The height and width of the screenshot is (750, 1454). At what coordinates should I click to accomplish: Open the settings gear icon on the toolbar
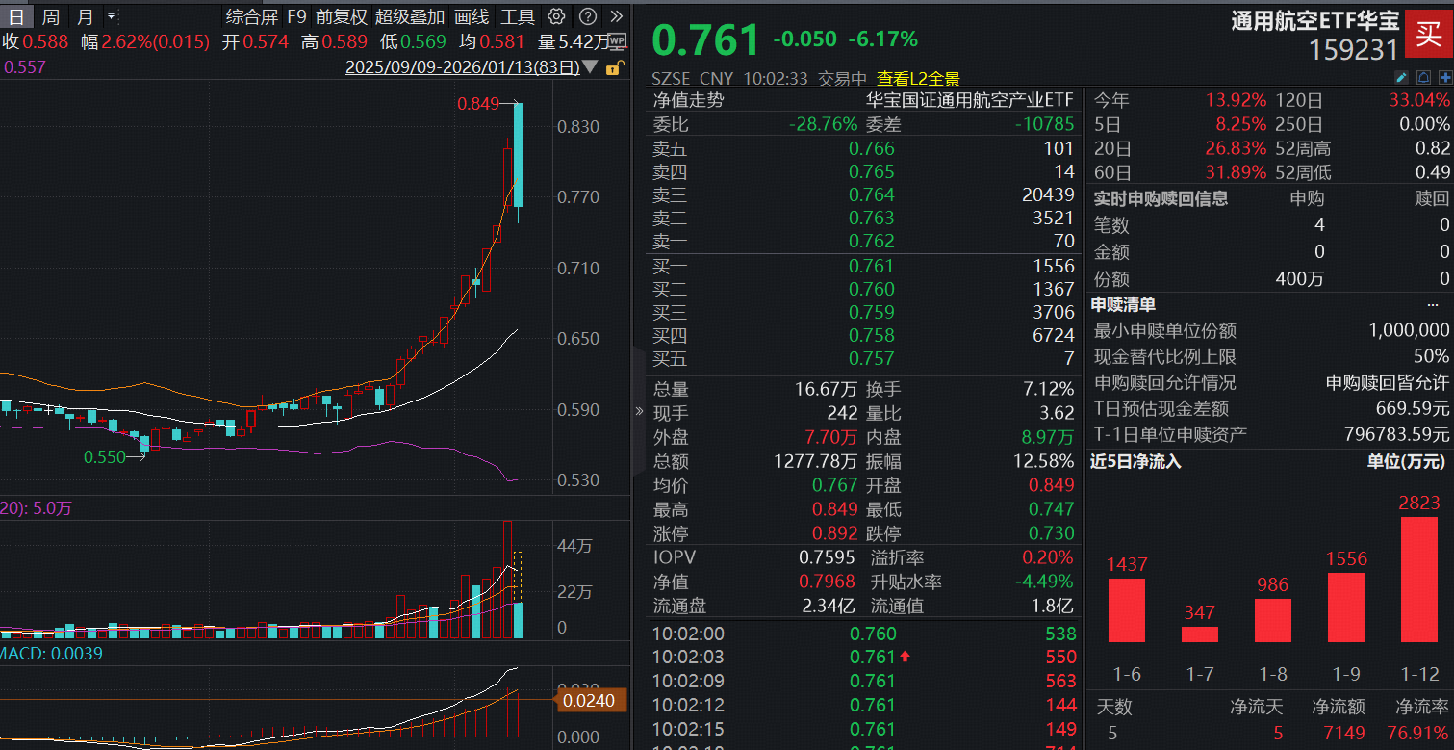click(556, 16)
